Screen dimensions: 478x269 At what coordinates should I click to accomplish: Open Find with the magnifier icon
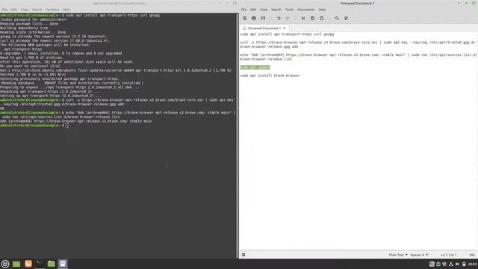337,18
